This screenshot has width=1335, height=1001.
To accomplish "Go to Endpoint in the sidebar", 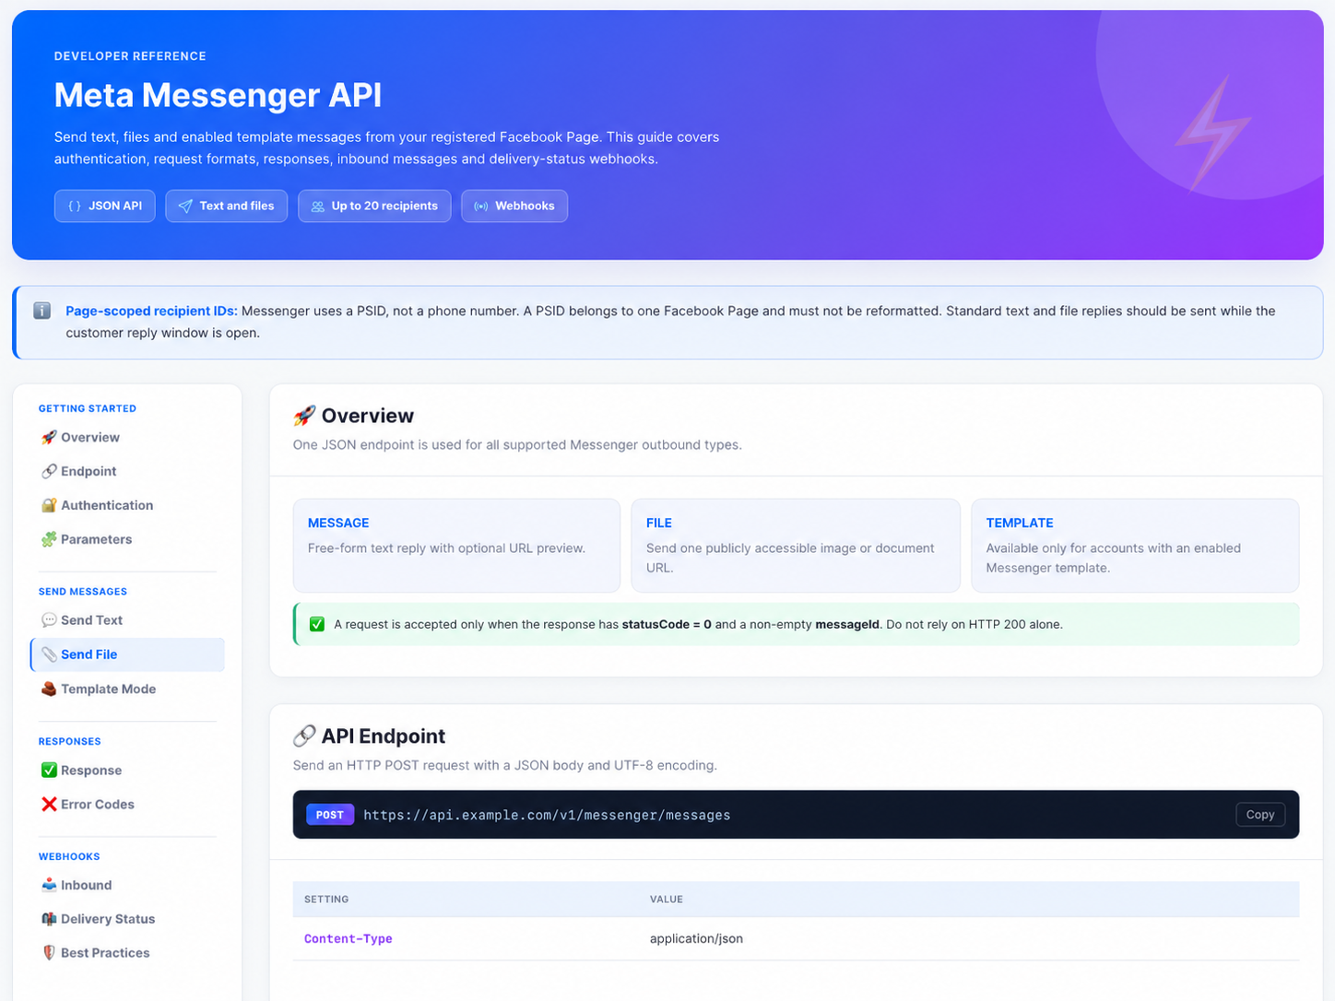I will coord(127,472).
